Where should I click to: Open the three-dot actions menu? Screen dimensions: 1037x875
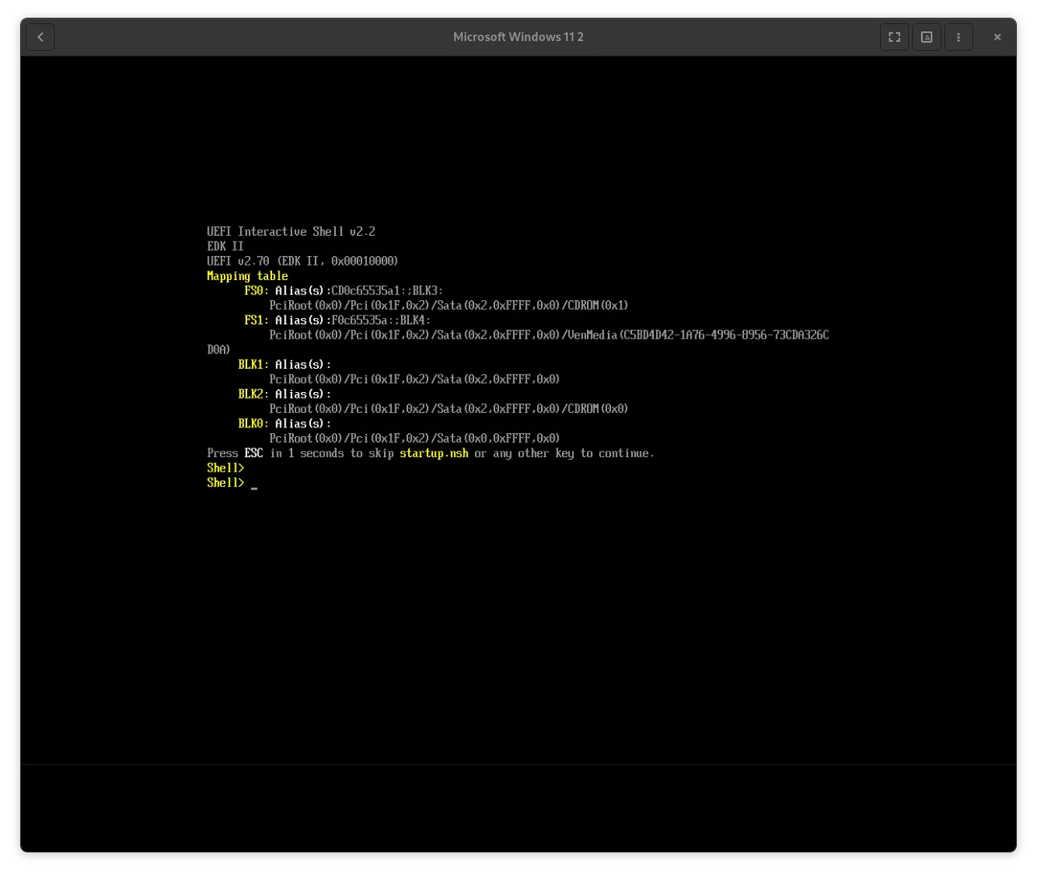click(958, 37)
